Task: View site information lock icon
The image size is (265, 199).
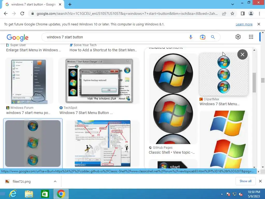Action: [33, 13]
